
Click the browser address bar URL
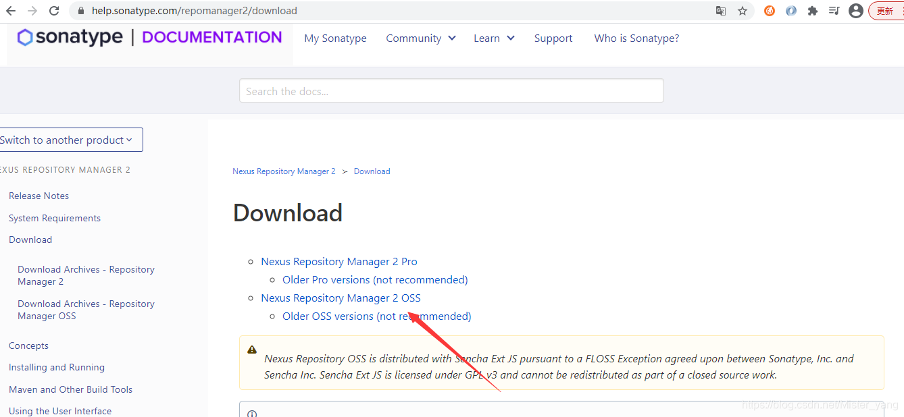[195, 11]
